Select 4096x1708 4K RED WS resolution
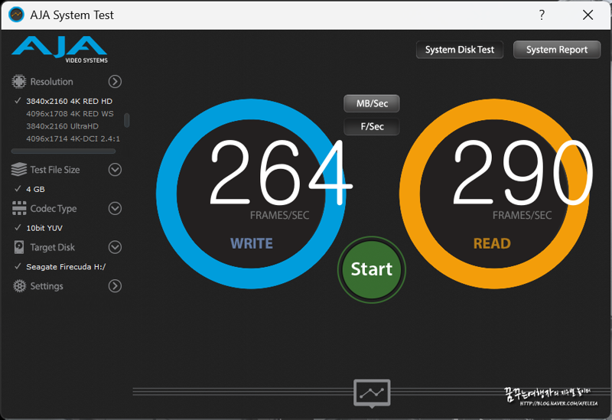This screenshot has height=420, width=612. 70,113
